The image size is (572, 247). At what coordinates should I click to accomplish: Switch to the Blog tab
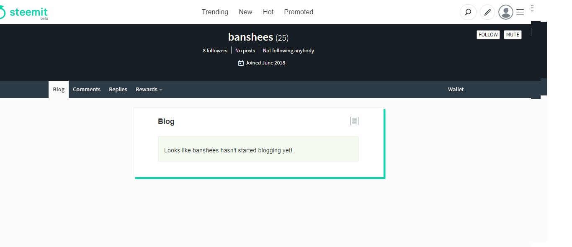[59, 90]
